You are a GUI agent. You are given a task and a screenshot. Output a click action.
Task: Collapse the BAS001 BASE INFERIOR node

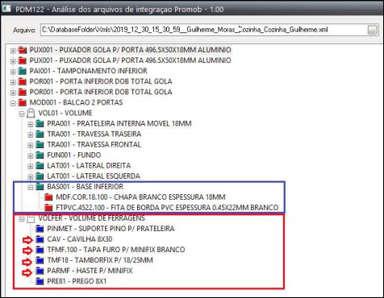click(x=31, y=187)
